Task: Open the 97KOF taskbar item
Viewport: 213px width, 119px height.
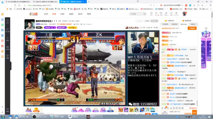Action: (94, 117)
